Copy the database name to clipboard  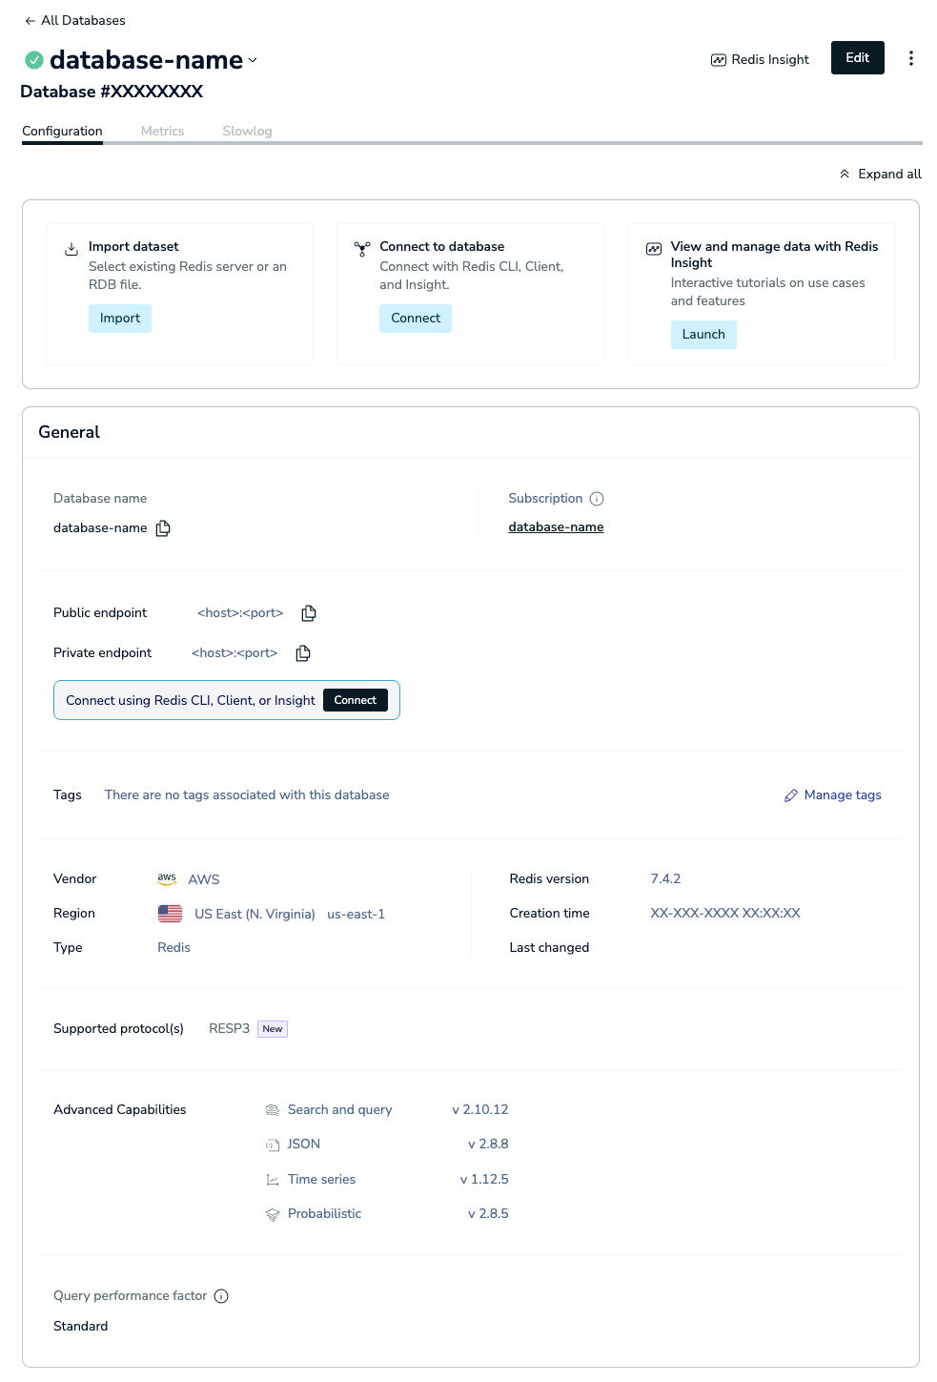[x=163, y=528]
